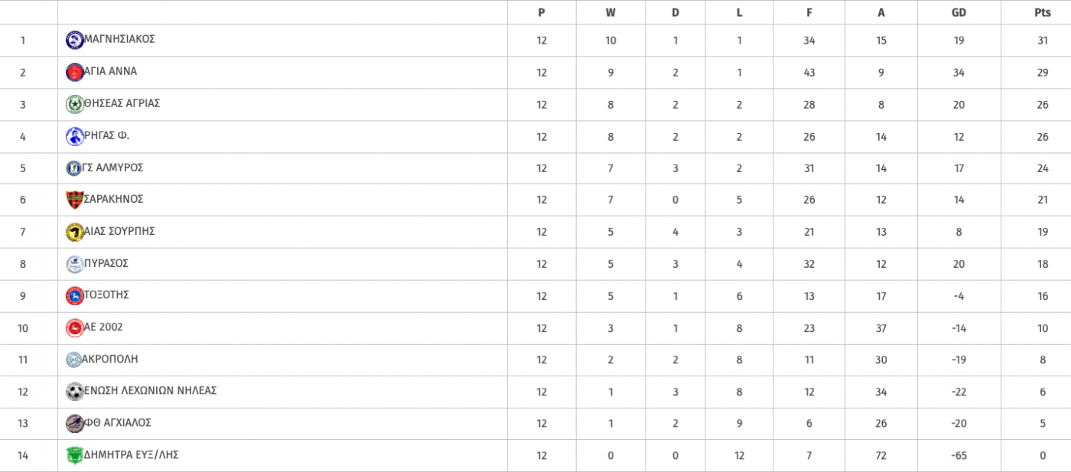The width and height of the screenshot is (1071, 472).
Task: Open the ΓΣ ΑΛΜΥΡΟΣ team name
Action: tap(113, 168)
